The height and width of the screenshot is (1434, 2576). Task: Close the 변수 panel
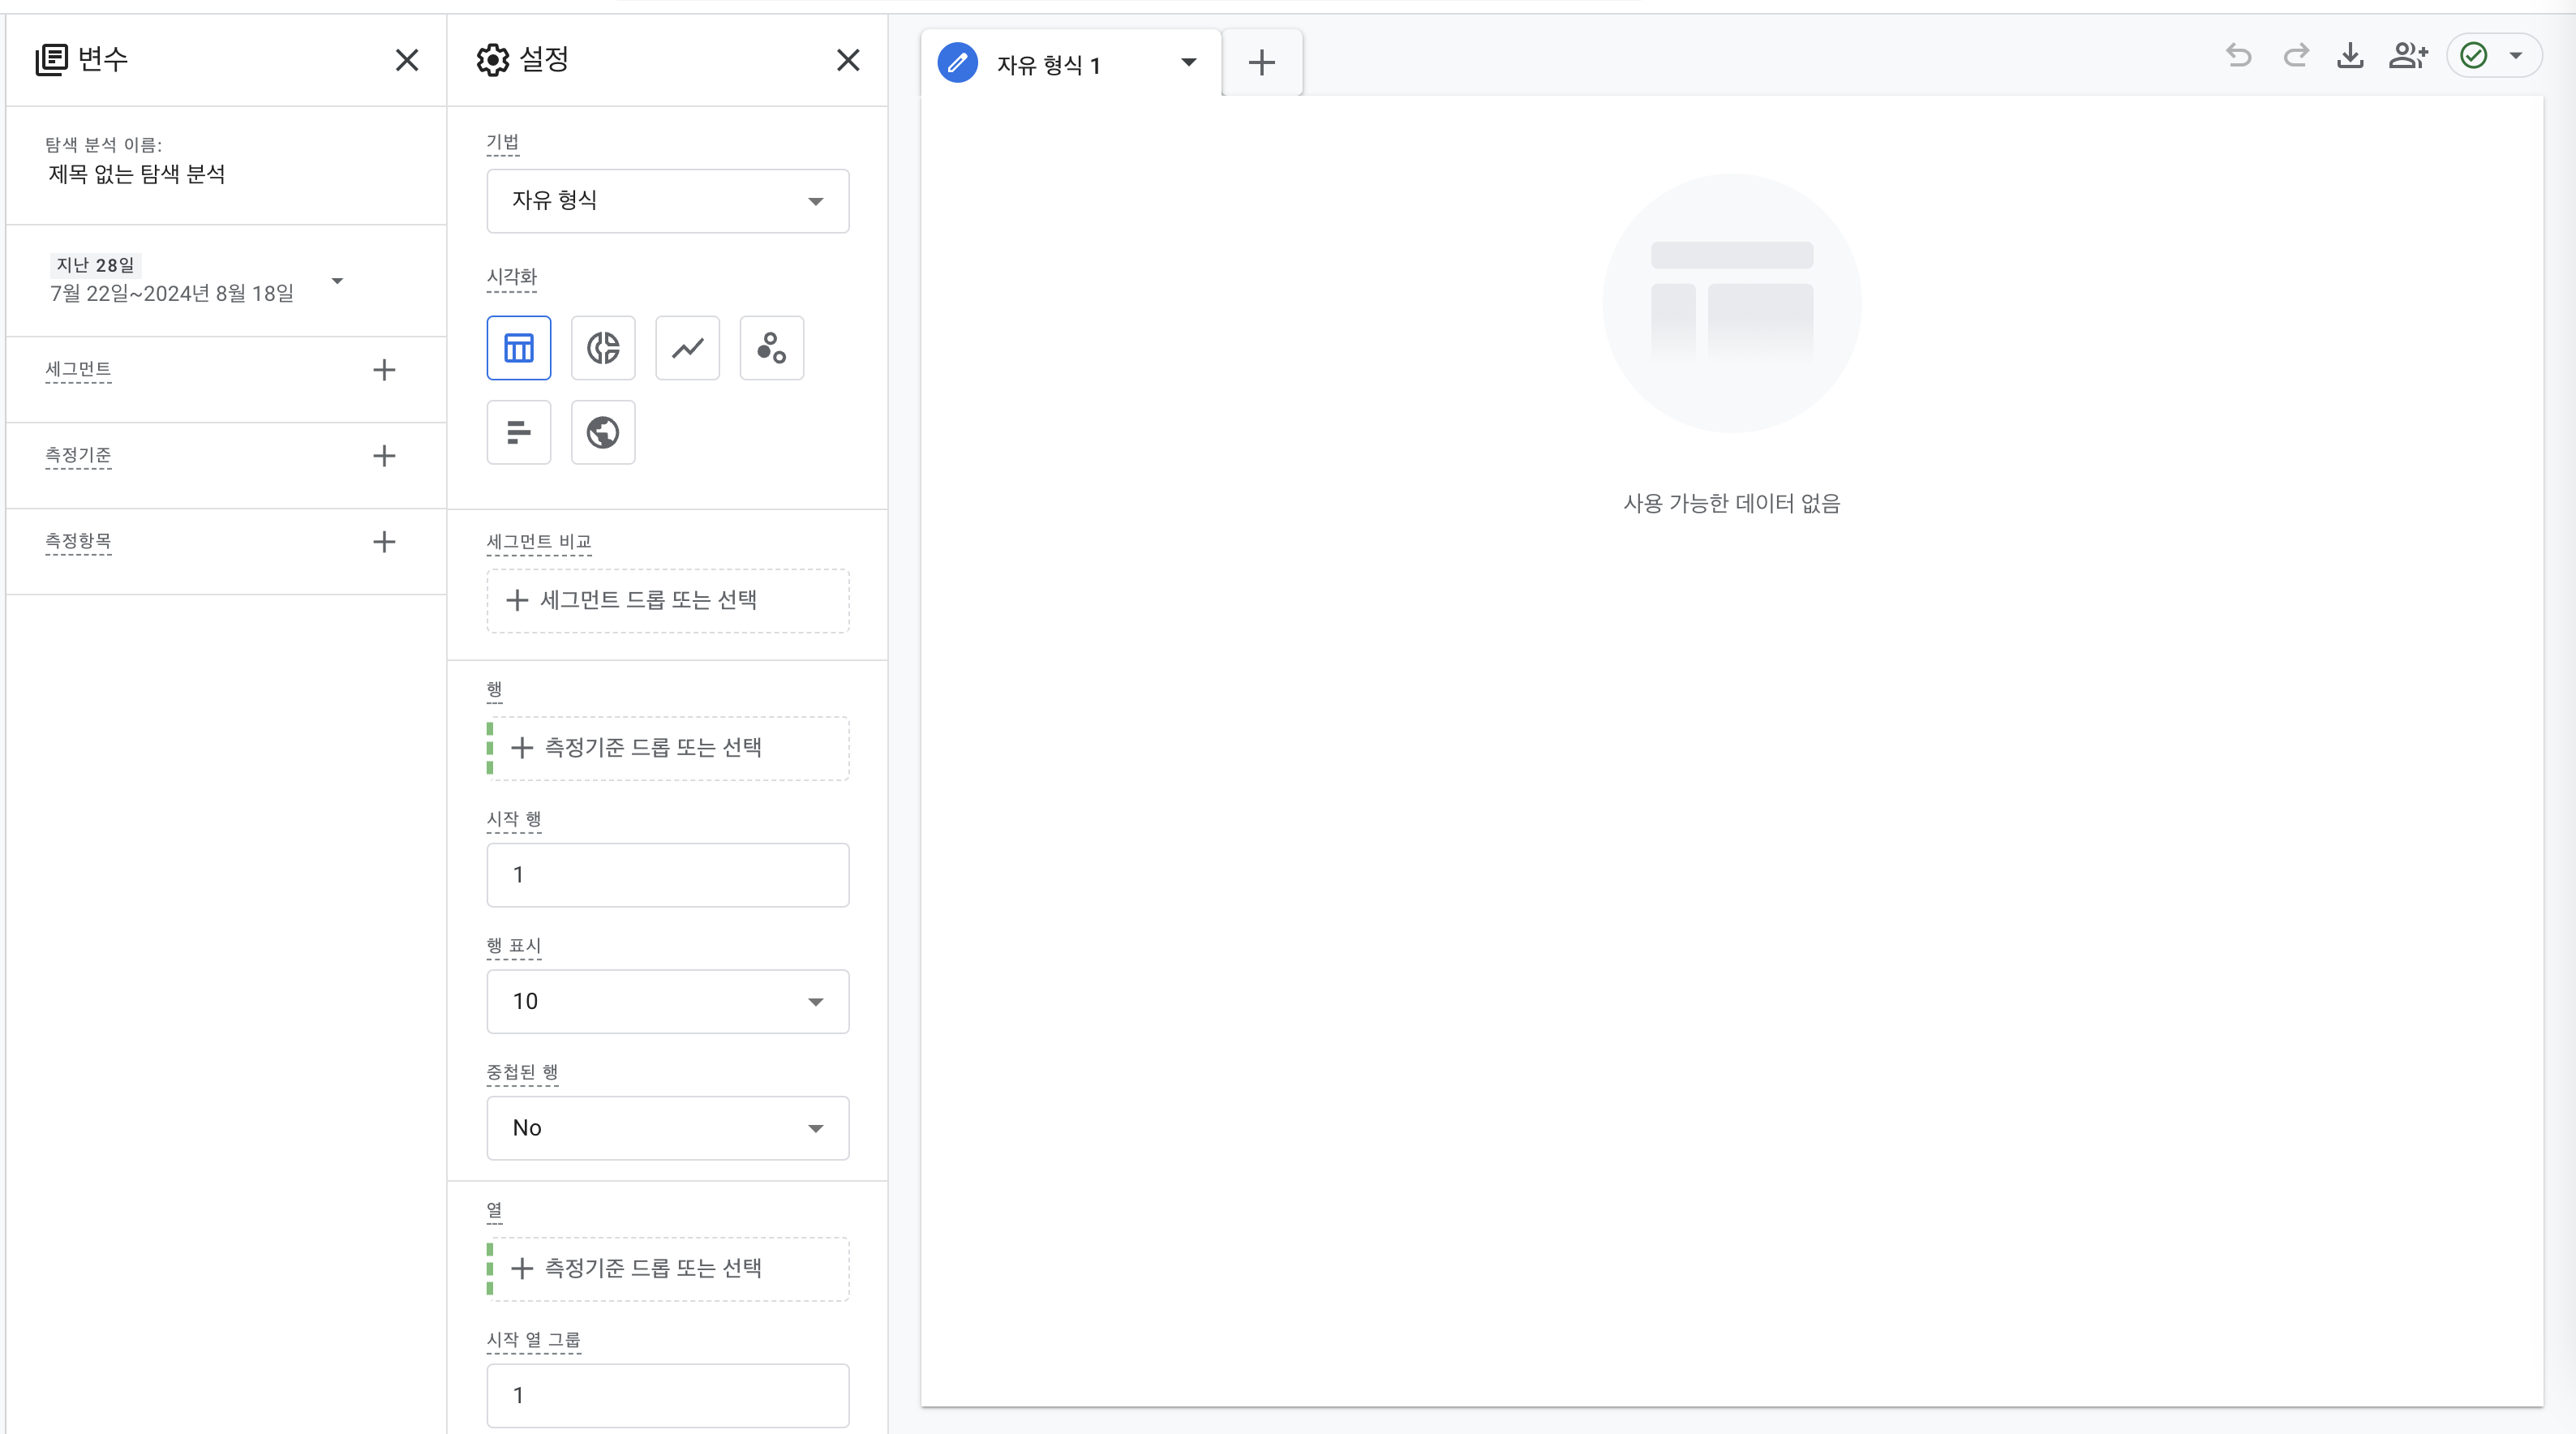coord(407,60)
